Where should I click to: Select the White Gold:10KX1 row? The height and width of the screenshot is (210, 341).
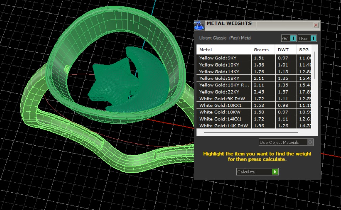pos(254,105)
